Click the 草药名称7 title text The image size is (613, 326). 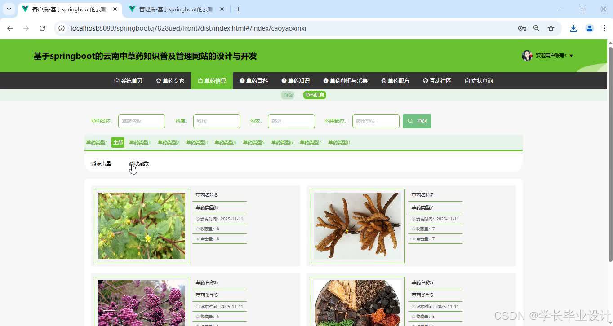[x=422, y=195]
